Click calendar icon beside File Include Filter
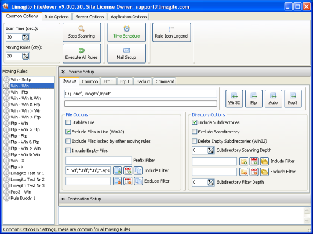This screenshot has height=234, width=313. [128, 170]
